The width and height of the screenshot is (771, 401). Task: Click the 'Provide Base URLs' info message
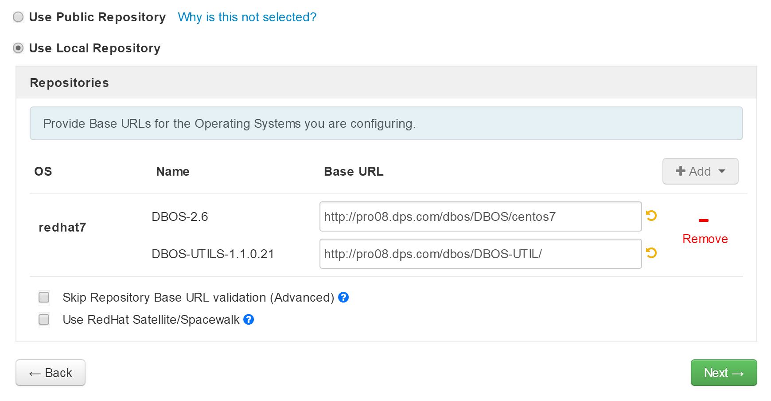coord(386,123)
